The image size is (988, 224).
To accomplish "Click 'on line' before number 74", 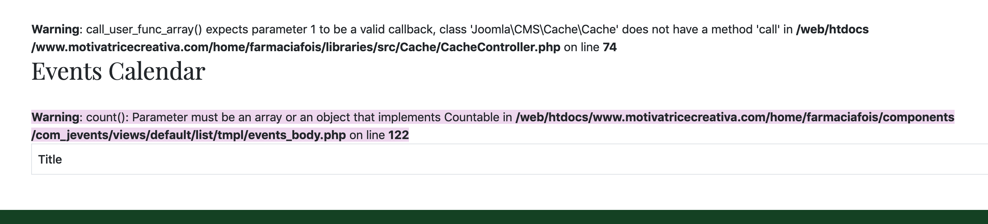I will click(581, 47).
